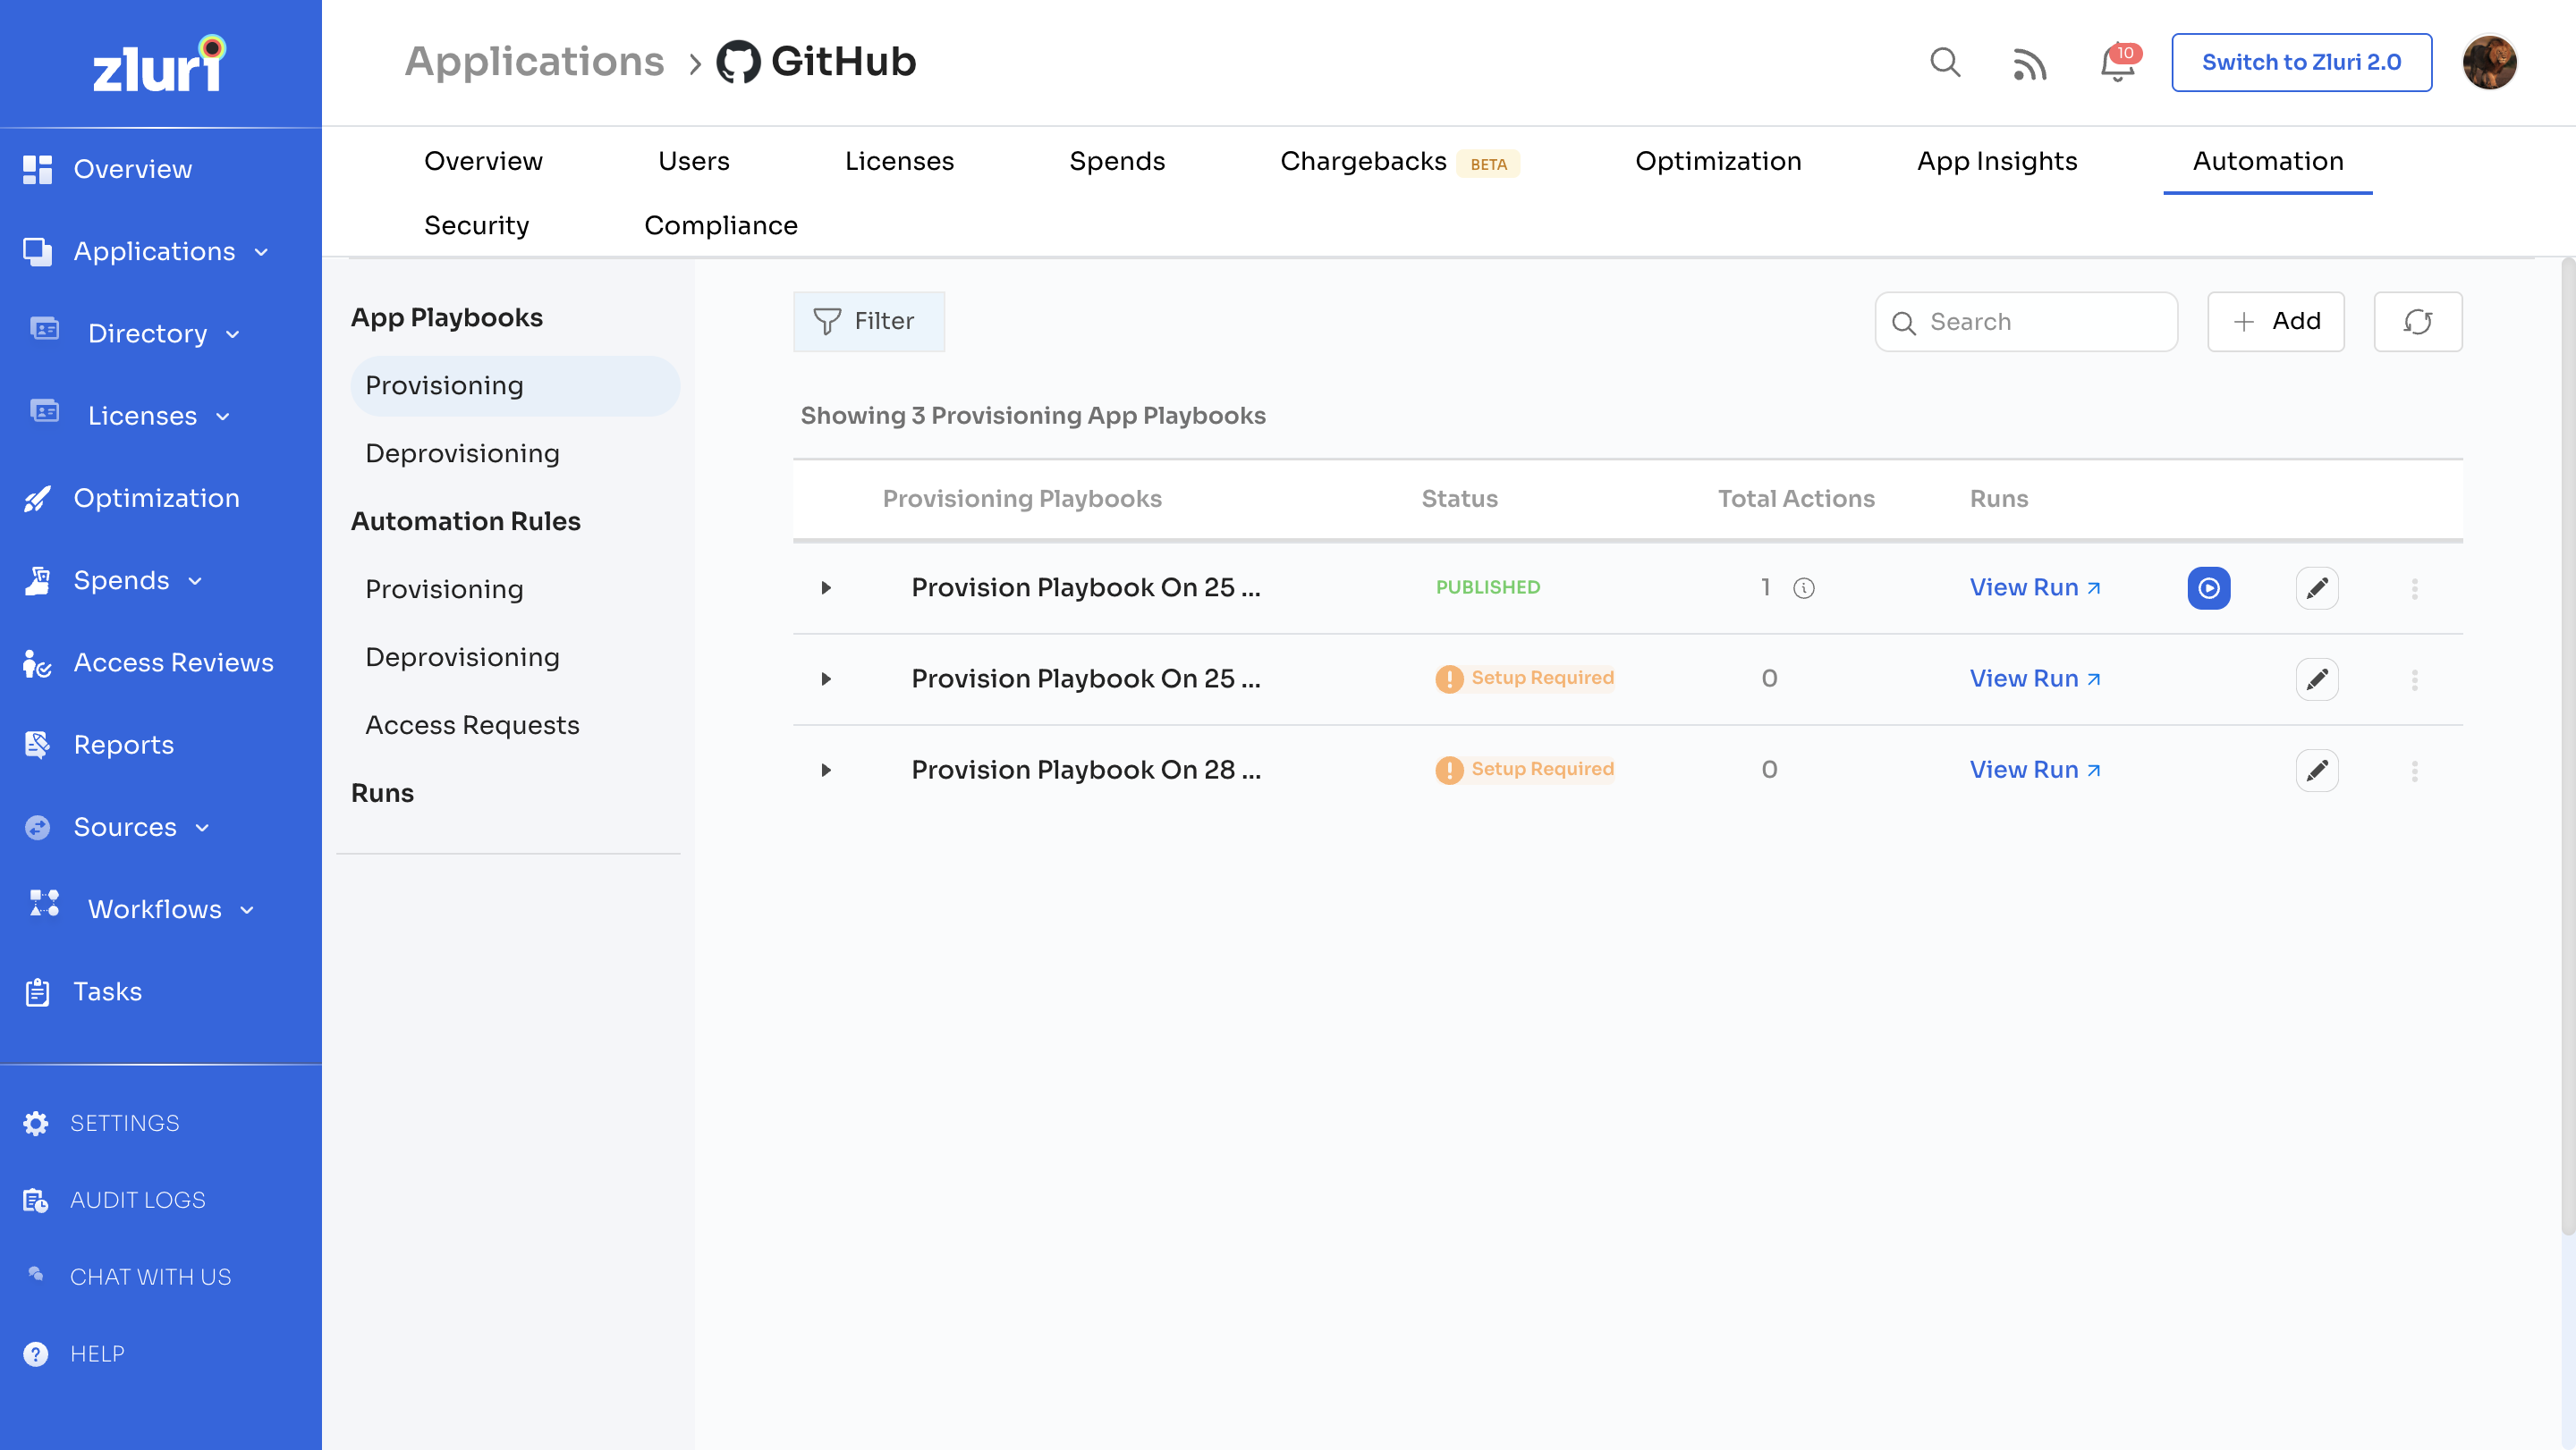Open Runs section in automation panel
The image size is (2576, 1450).
pyautogui.click(x=382, y=794)
